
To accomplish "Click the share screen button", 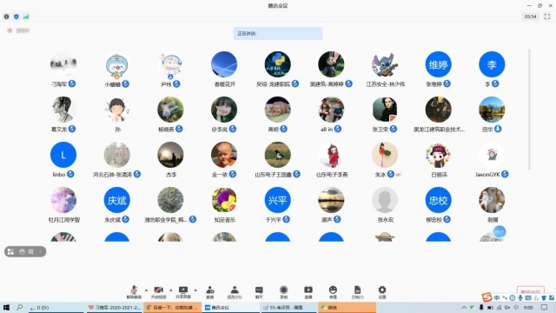I will click(x=183, y=292).
